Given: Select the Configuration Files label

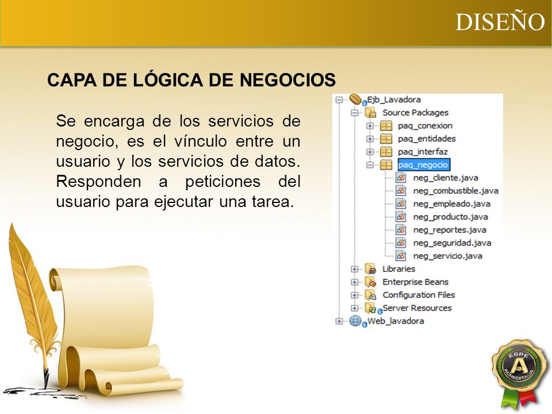Looking at the screenshot, I should pyautogui.click(x=419, y=295).
